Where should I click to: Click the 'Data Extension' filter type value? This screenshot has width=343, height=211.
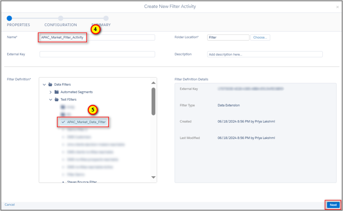point(228,105)
